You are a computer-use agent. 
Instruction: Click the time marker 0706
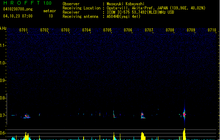[128, 30]
